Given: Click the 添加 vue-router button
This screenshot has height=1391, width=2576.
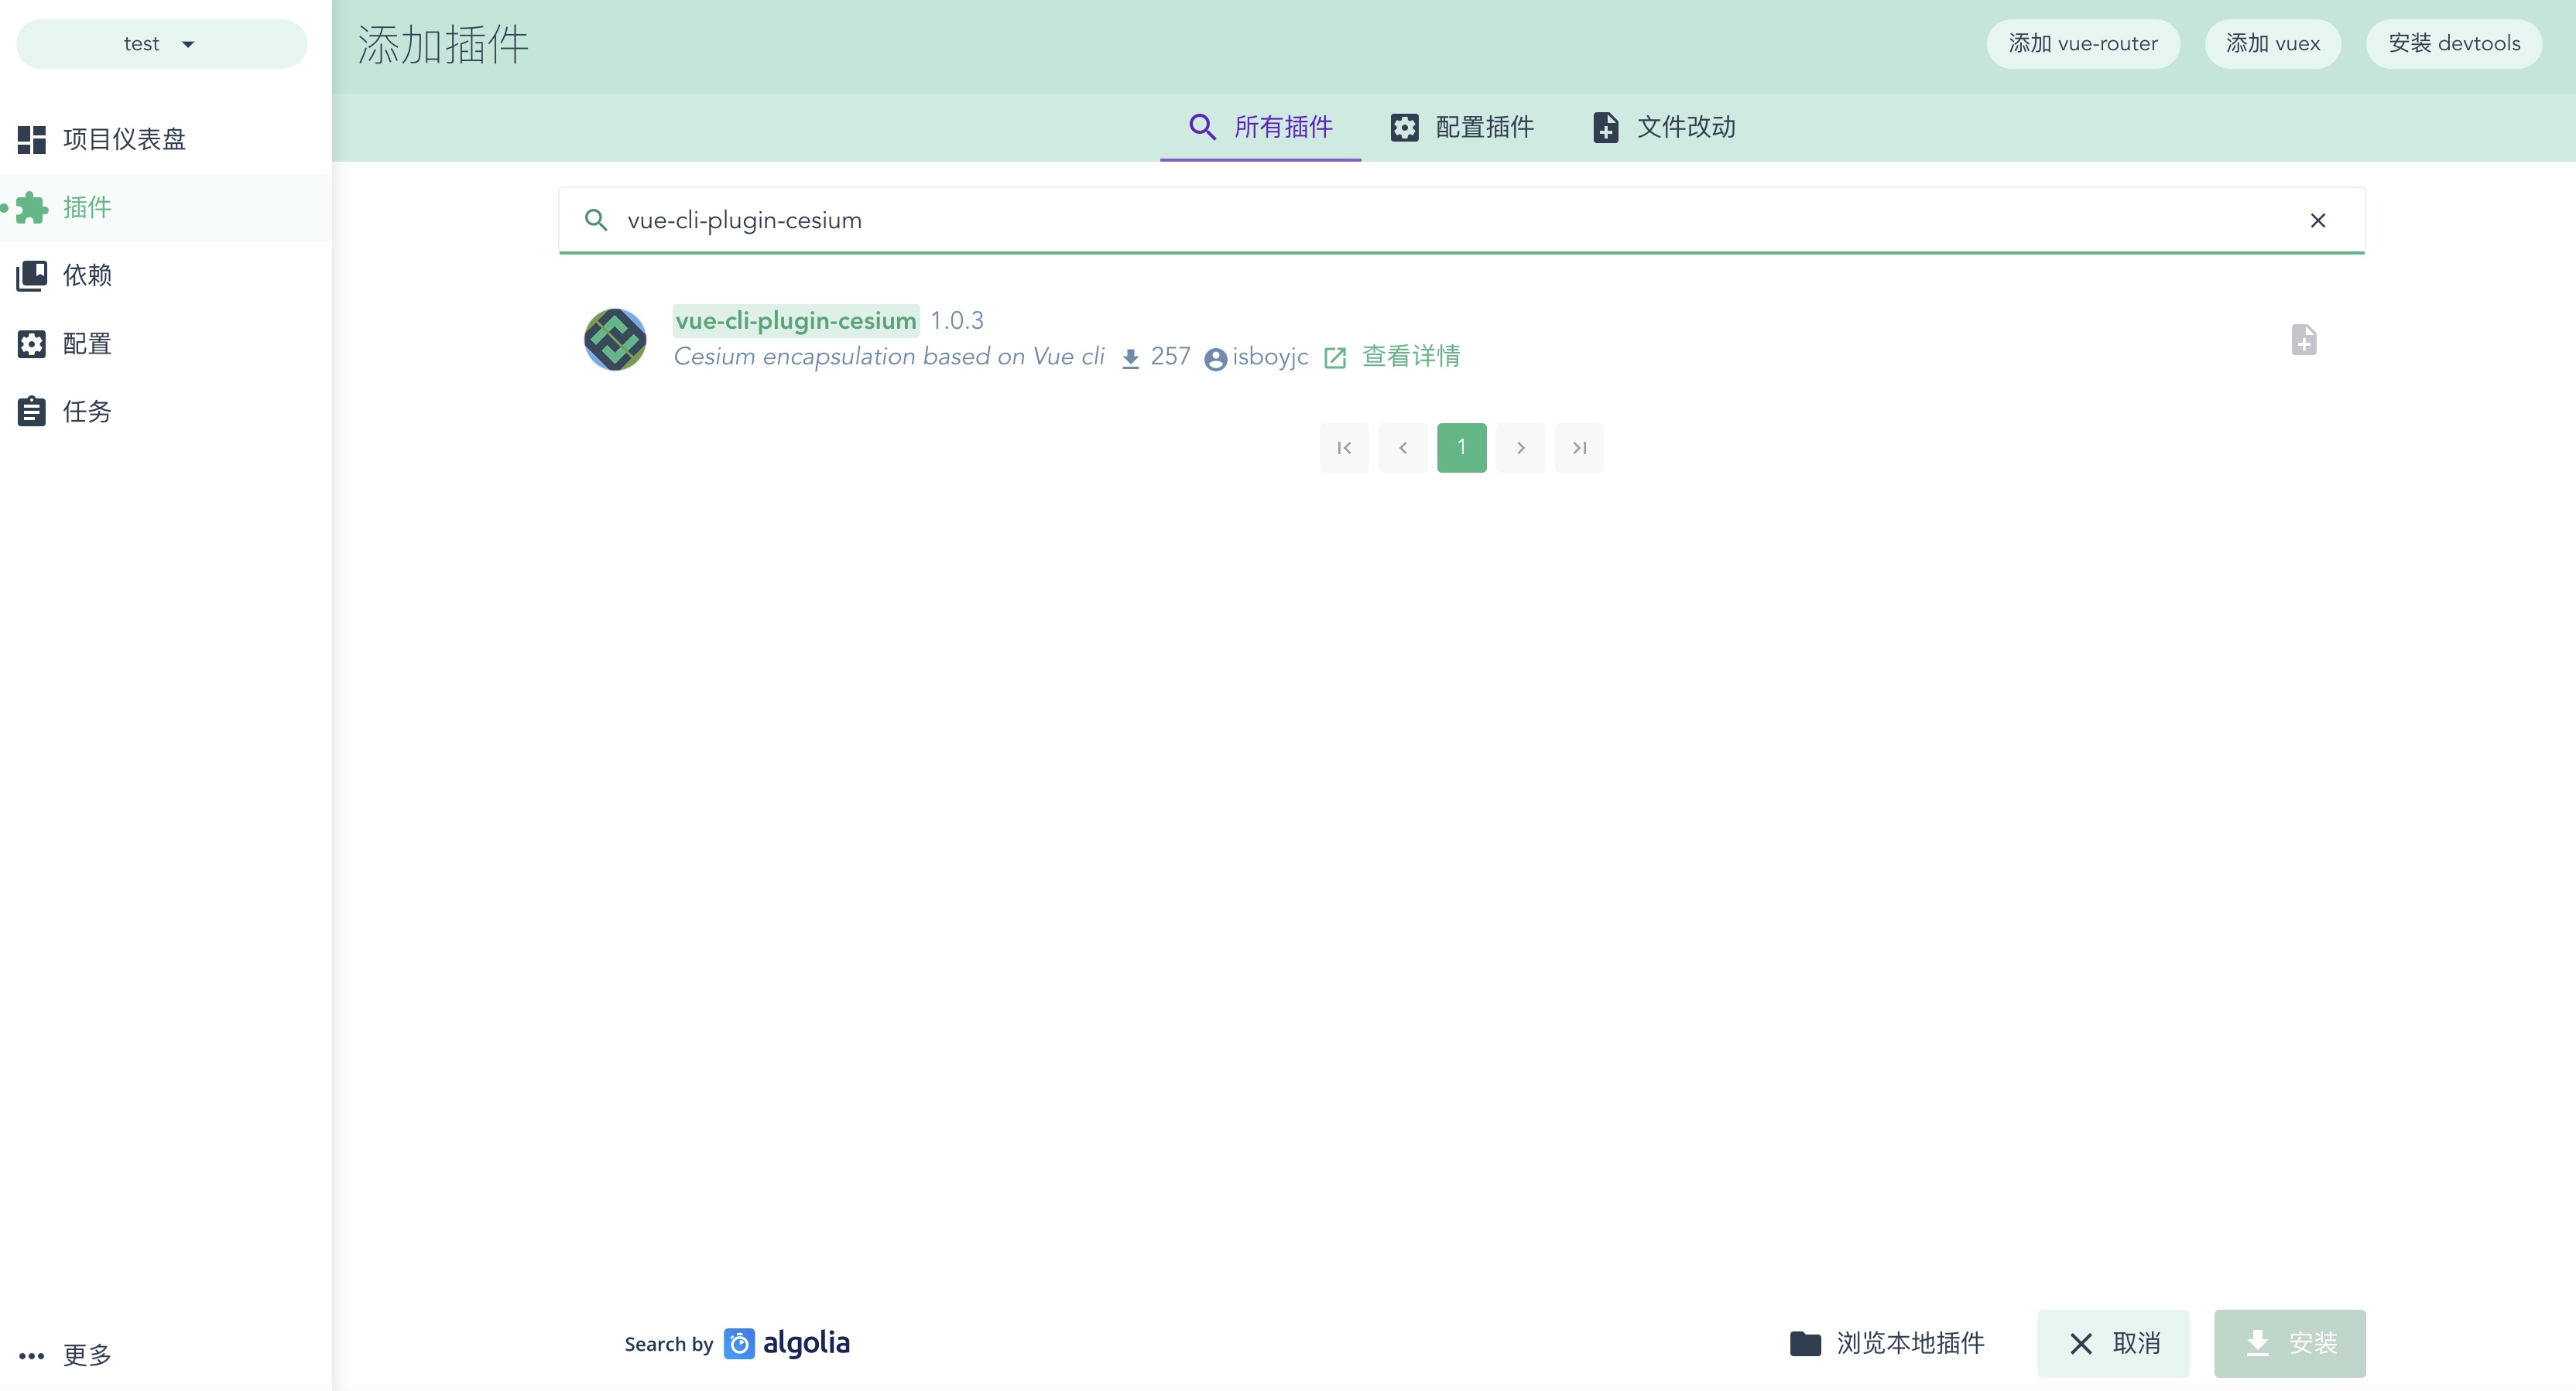Looking at the screenshot, I should (2082, 44).
